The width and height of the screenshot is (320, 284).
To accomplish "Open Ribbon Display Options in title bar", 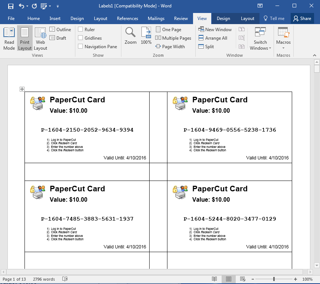I will tap(260, 6).
